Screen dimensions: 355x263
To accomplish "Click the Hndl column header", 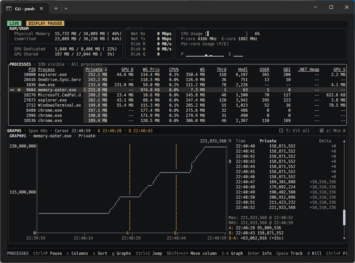I will [243, 69].
